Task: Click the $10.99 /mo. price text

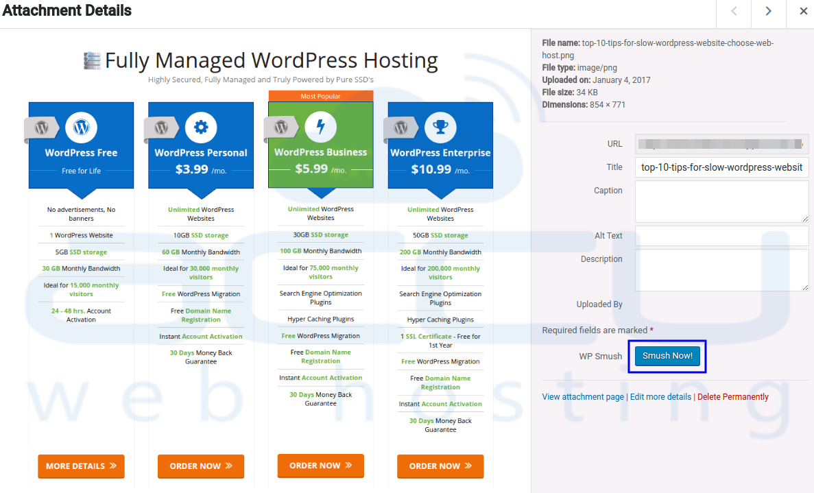Action: (440, 169)
